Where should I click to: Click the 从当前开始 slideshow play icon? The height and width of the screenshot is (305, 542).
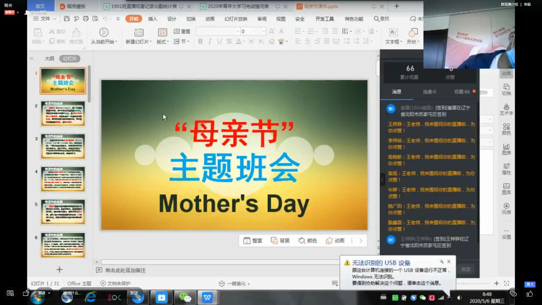[x=104, y=32]
